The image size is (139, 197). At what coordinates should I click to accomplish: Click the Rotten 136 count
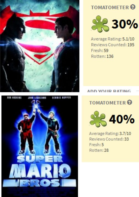102,56
